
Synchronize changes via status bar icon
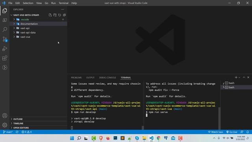click(x=17, y=132)
